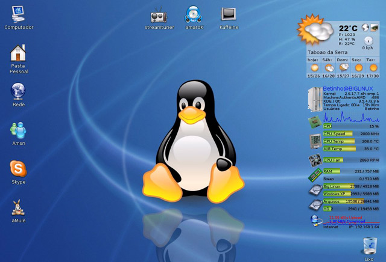
Task: Click the hoje forecast sun icon
Action: (x=314, y=68)
